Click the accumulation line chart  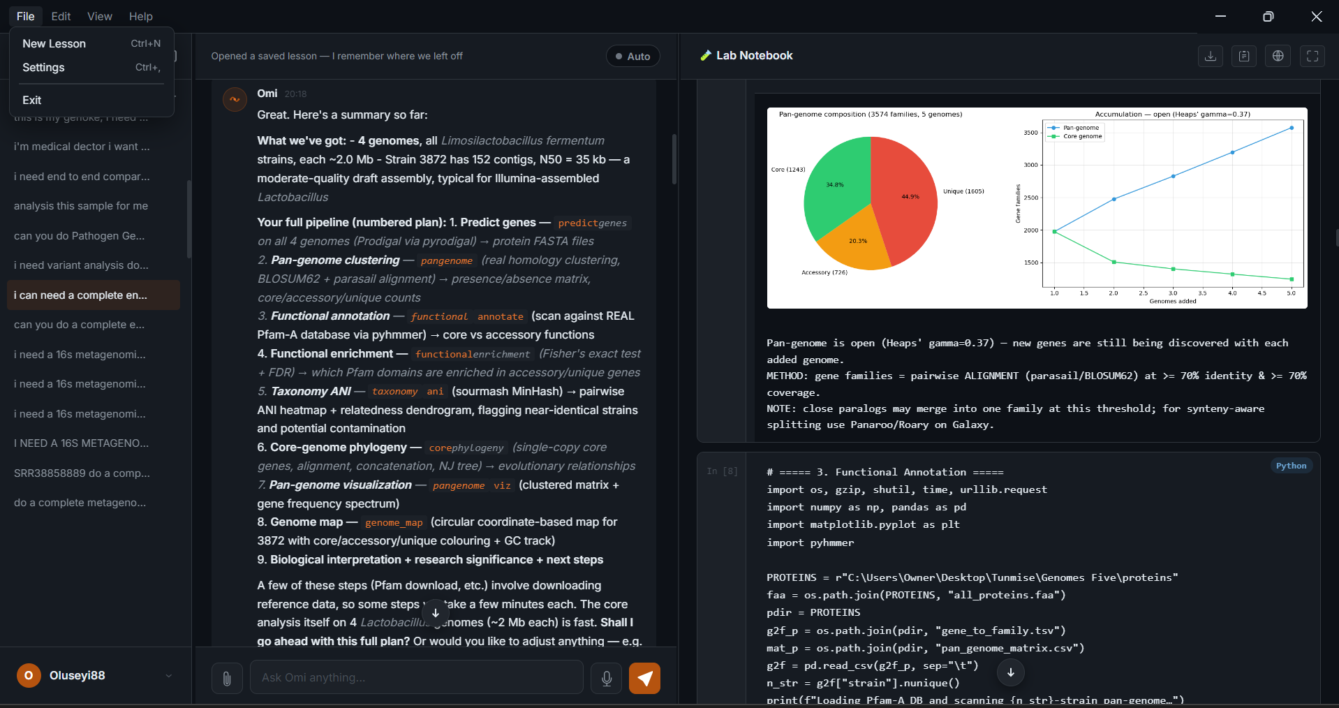pyautogui.click(x=1172, y=203)
